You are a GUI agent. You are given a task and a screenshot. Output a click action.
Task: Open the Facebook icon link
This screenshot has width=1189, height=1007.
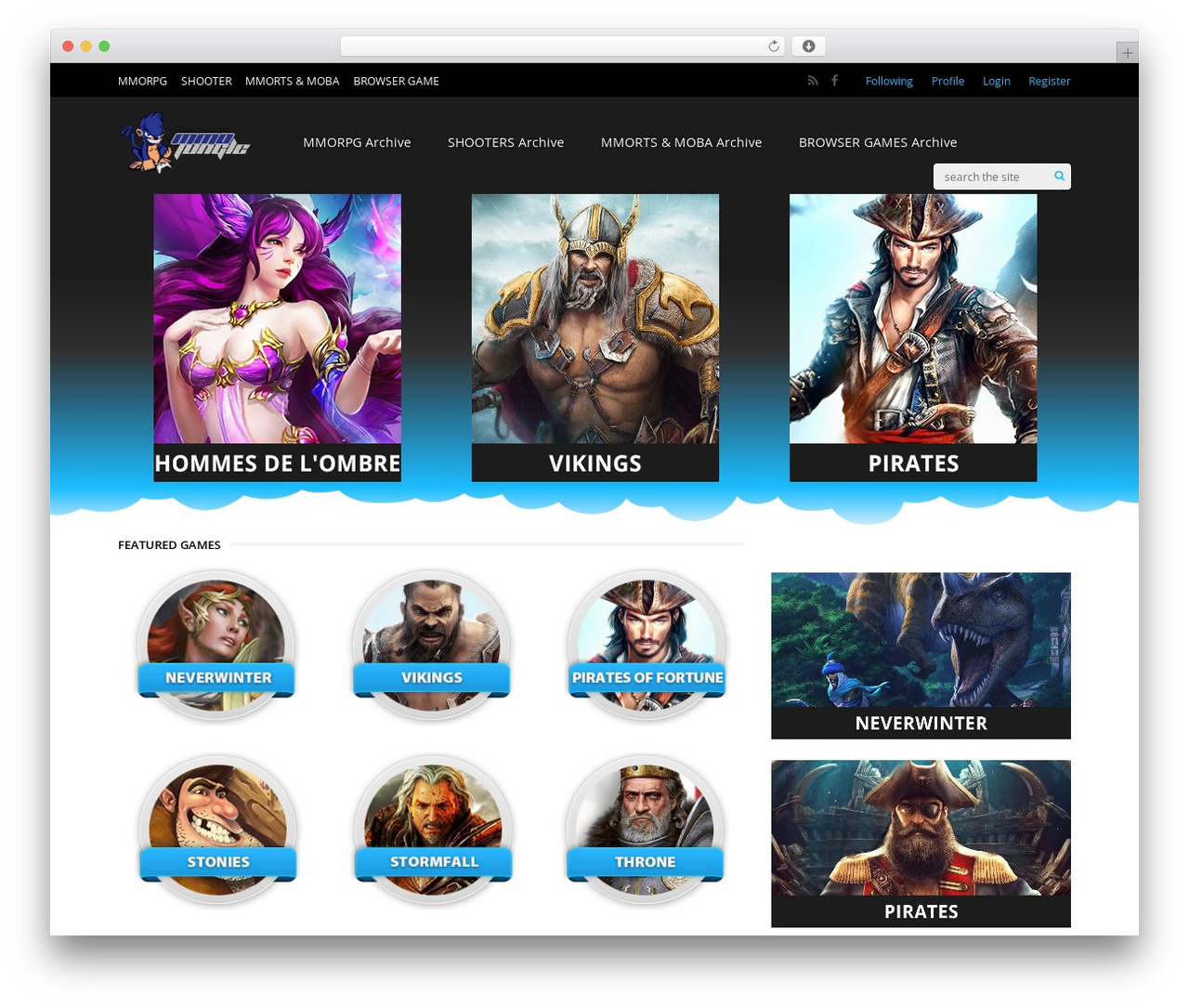834,81
